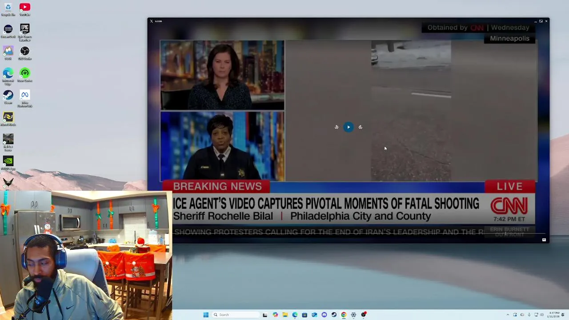This screenshot has width=569, height=320.
Task: Open the notifications bell in the taskbar
Action: point(563,315)
